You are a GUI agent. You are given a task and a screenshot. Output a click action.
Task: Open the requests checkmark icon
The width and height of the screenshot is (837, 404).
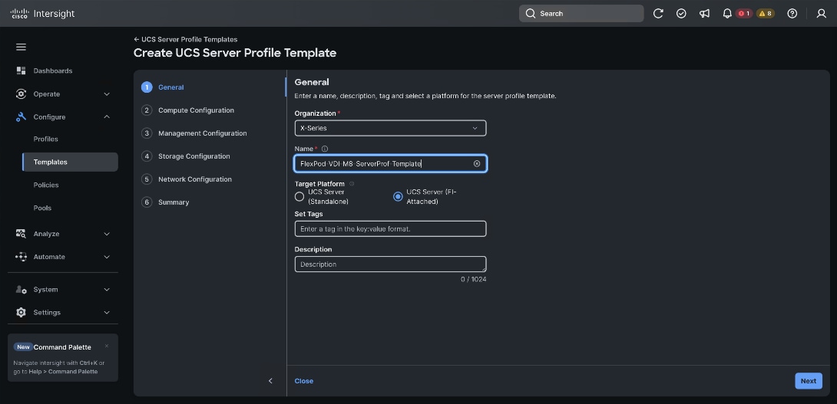click(x=681, y=13)
